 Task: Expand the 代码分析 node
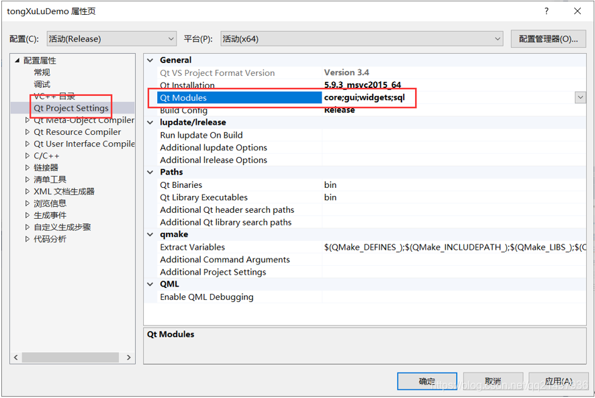pyautogui.click(x=28, y=239)
